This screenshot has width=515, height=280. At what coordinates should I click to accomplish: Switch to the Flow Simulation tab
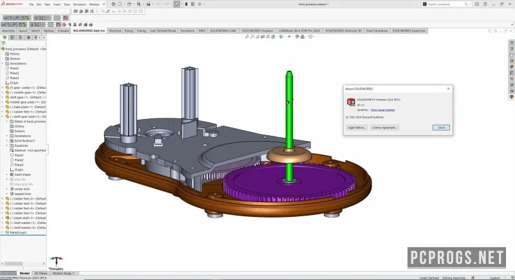click(x=377, y=30)
